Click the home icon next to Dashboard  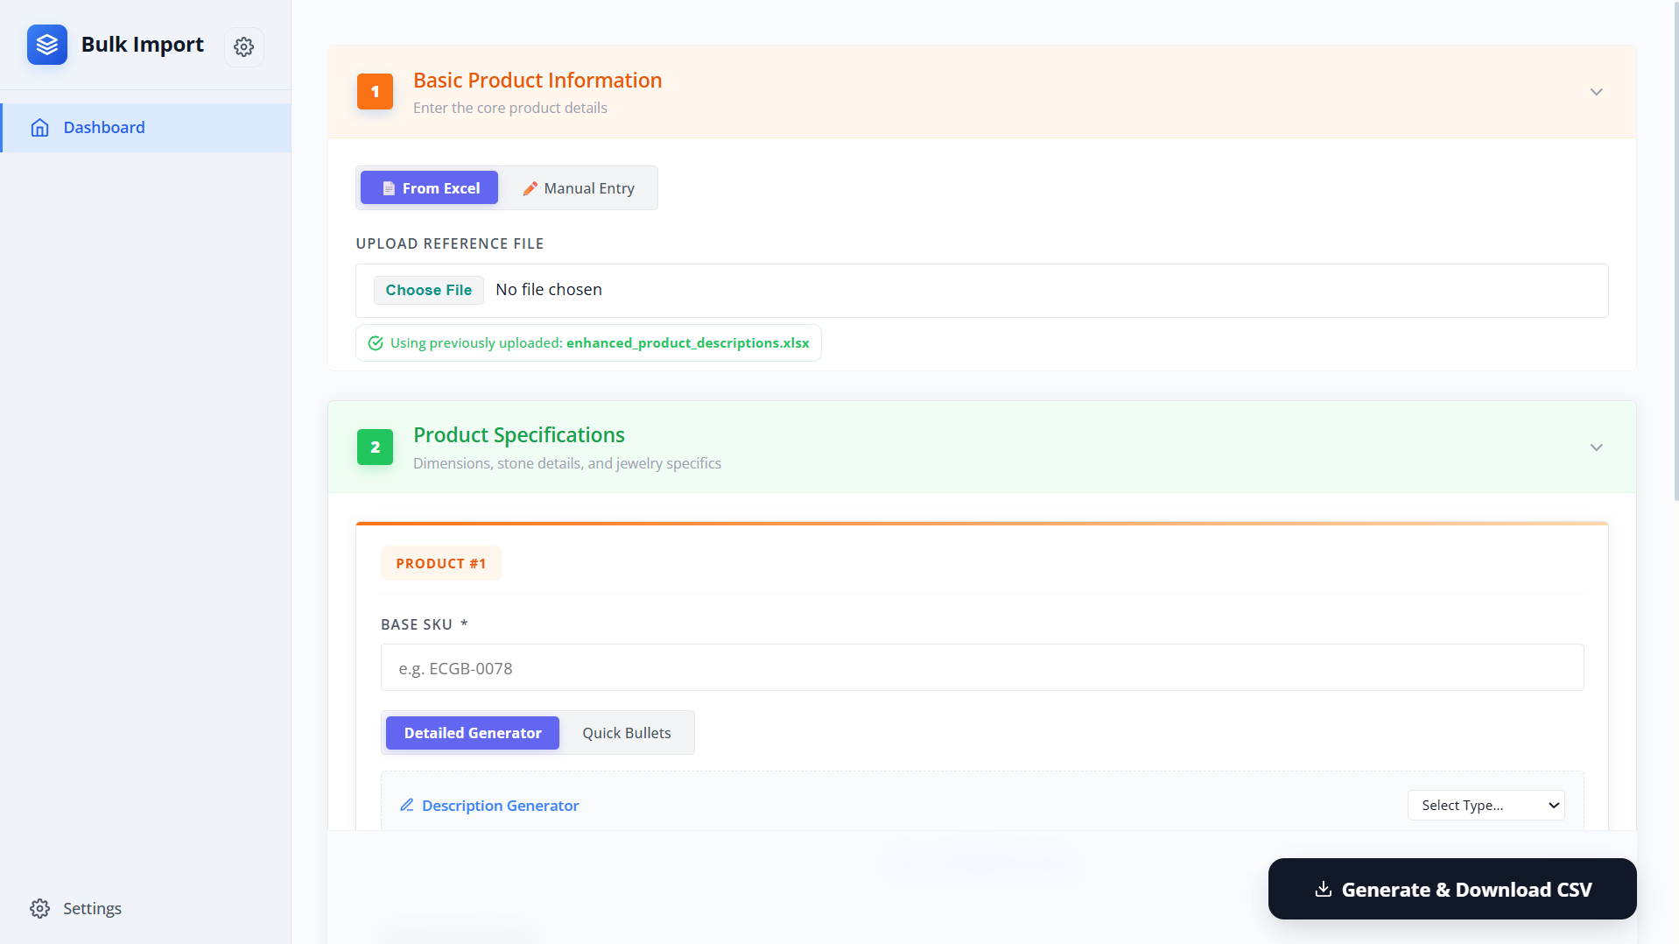point(40,127)
